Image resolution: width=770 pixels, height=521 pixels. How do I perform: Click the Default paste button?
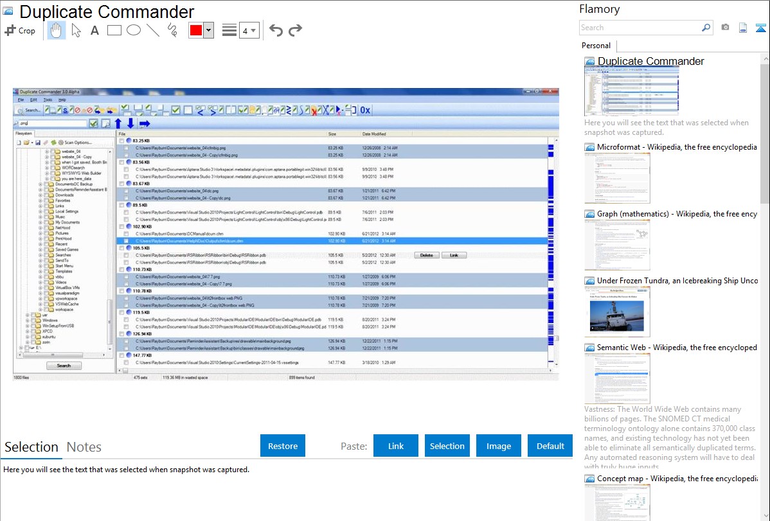(550, 446)
